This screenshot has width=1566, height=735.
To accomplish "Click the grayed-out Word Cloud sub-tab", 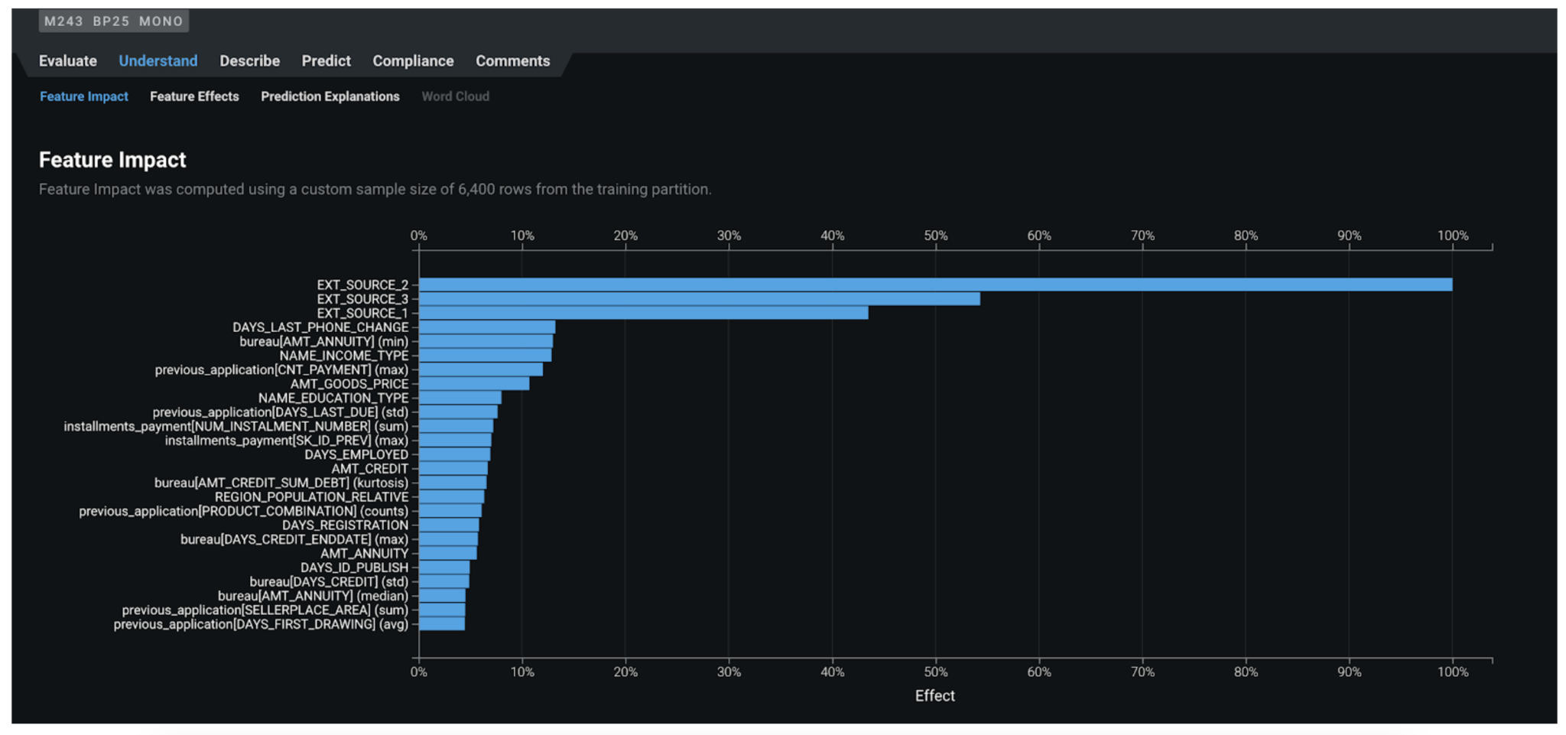I will (455, 96).
